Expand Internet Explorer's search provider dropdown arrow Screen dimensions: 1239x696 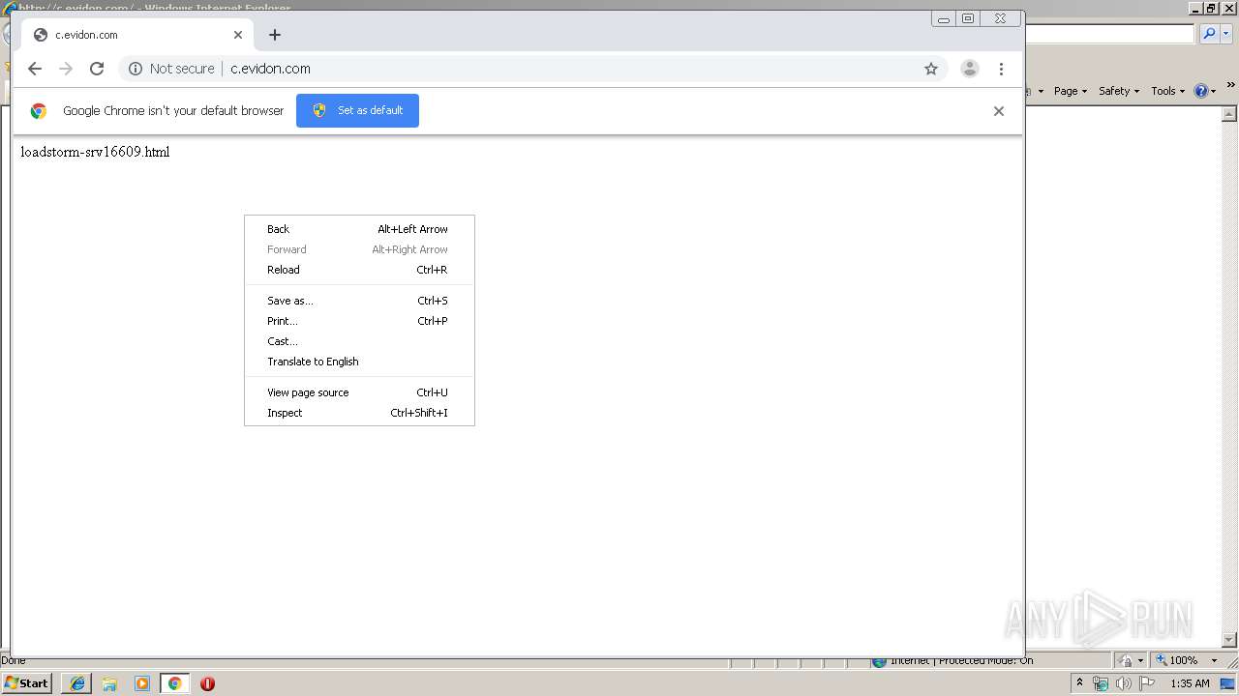click(x=1224, y=34)
